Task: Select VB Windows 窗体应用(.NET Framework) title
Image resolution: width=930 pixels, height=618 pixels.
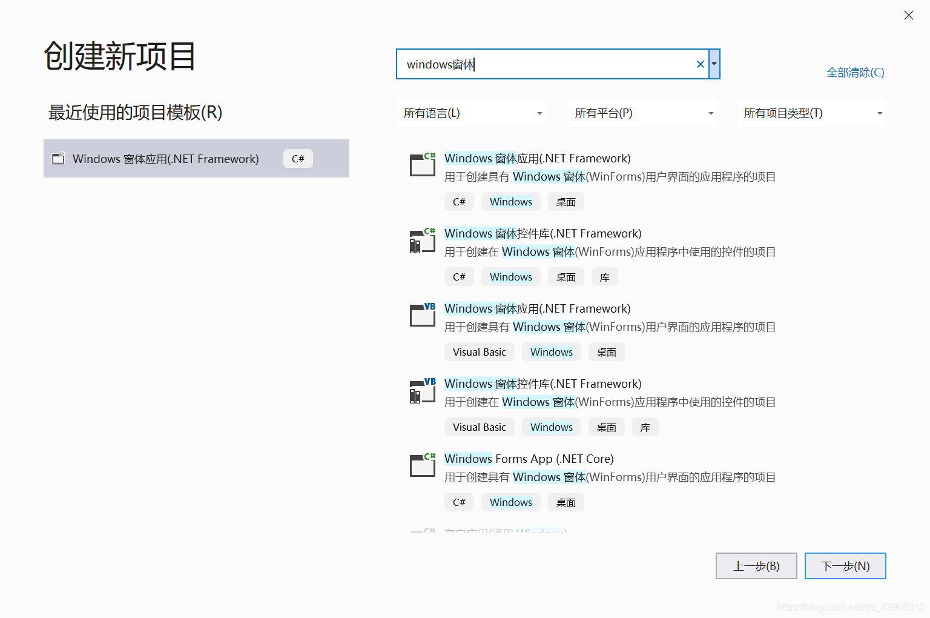Action: point(537,308)
